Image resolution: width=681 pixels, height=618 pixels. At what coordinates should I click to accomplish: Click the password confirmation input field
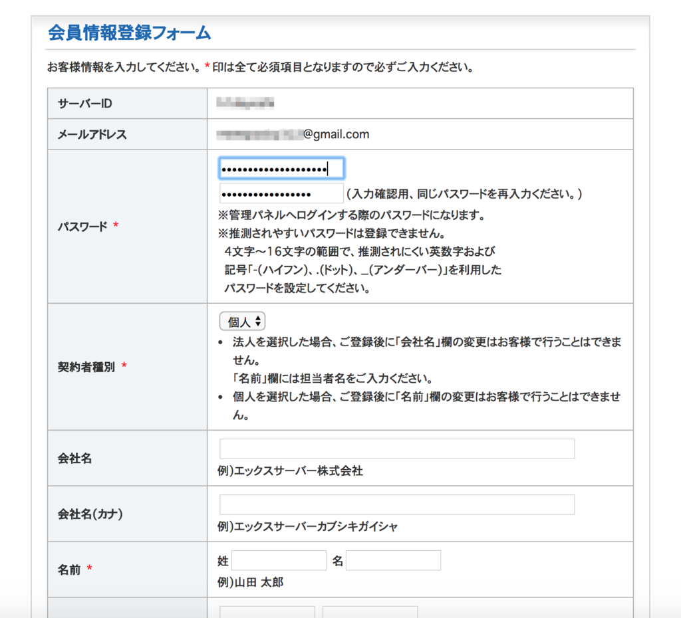pyautogui.click(x=279, y=193)
